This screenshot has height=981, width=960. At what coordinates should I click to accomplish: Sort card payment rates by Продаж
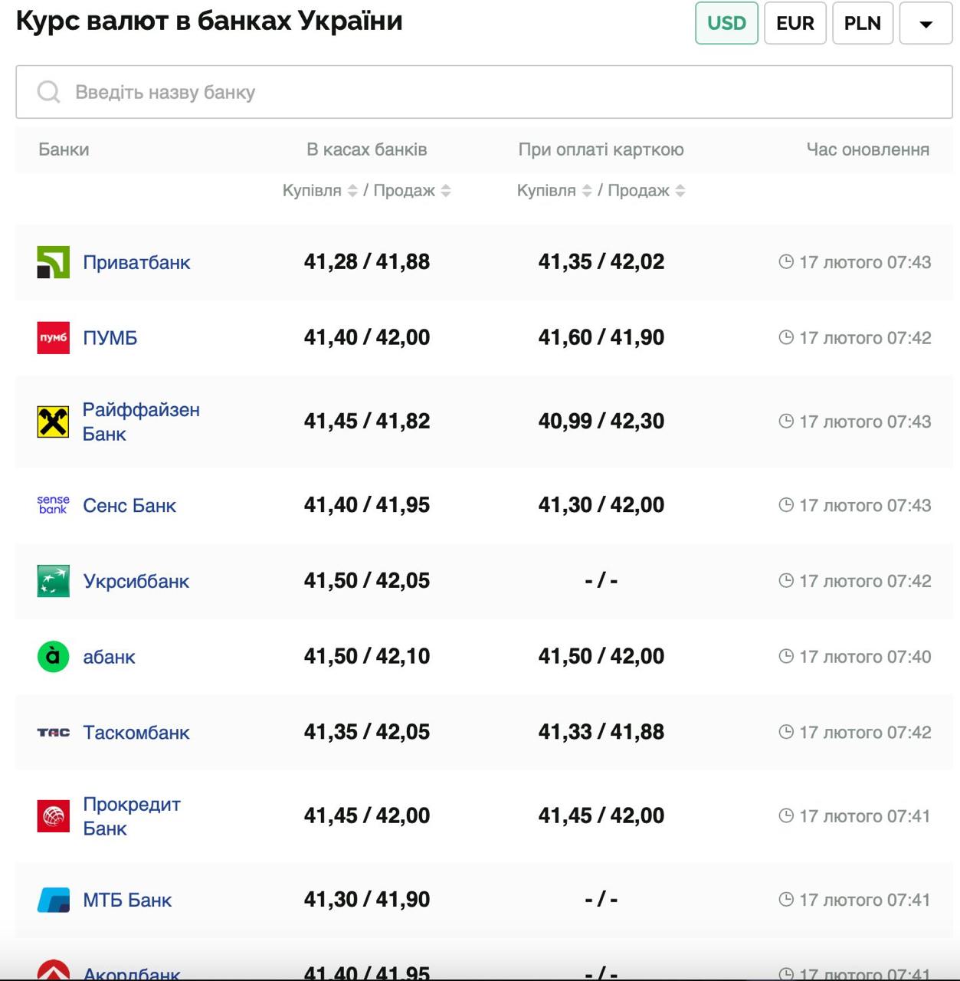pyautogui.click(x=680, y=191)
